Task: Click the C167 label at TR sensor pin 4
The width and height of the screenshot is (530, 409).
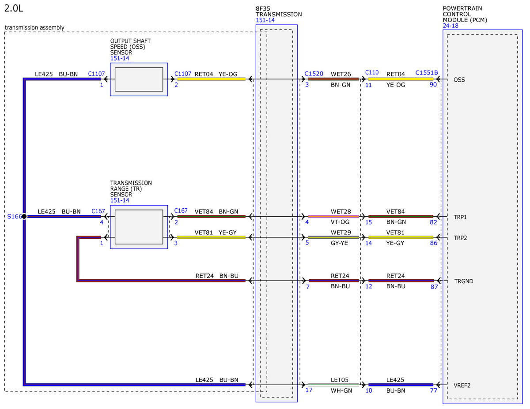Action: point(98,211)
